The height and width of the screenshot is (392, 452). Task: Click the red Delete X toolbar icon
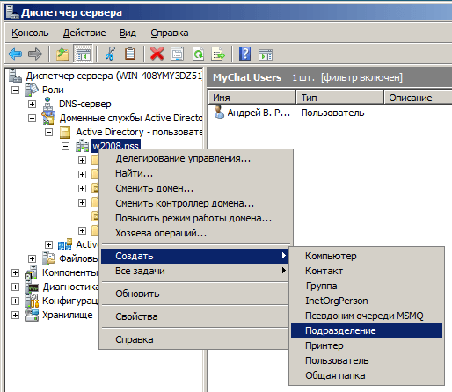point(157,54)
